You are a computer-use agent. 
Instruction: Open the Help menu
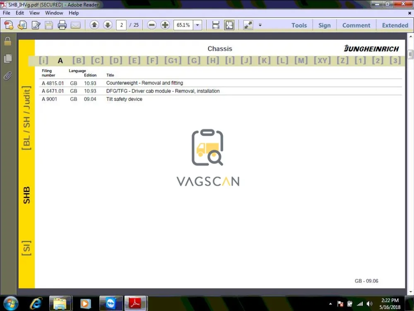[x=74, y=13]
